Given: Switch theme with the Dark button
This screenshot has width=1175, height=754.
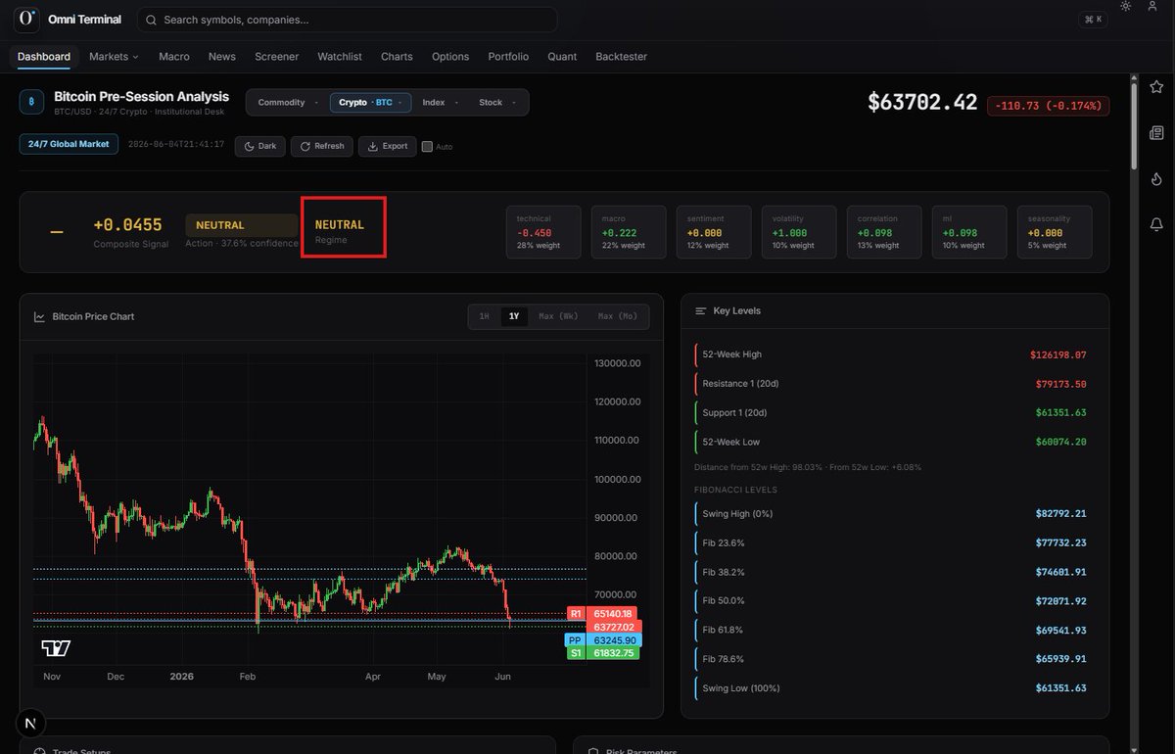Looking at the screenshot, I should tap(259, 146).
